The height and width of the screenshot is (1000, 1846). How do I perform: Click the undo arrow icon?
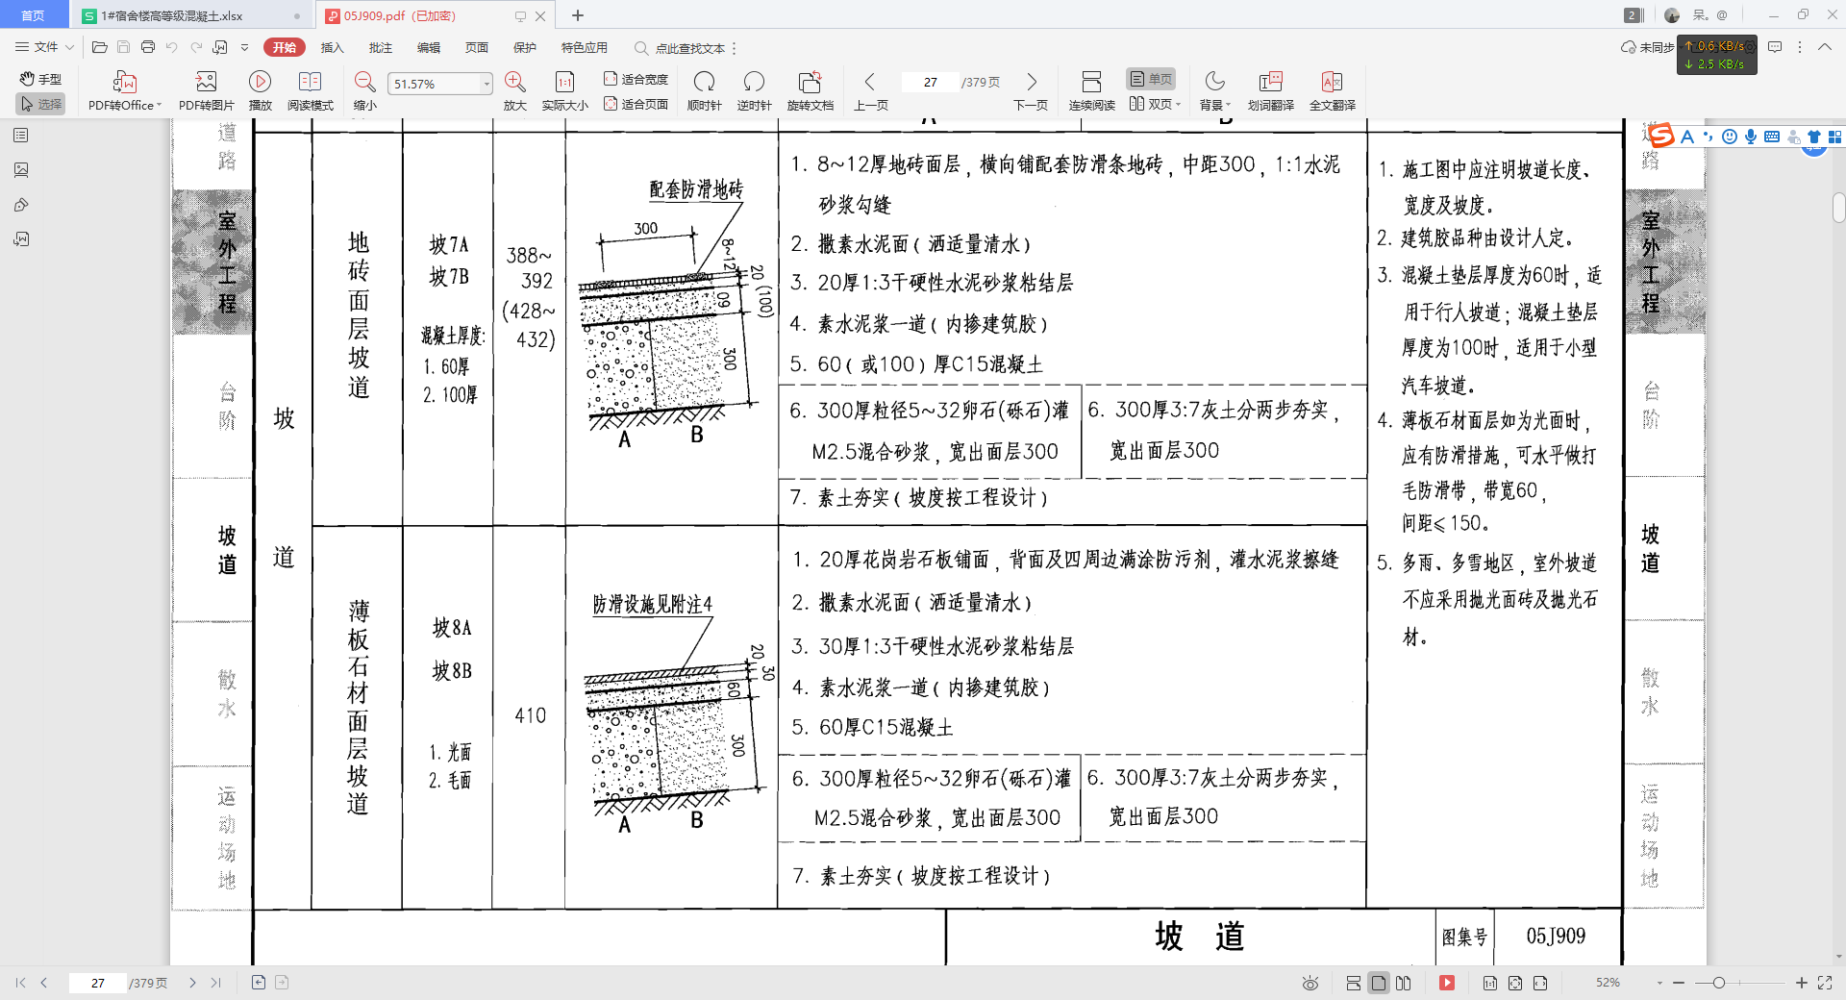tap(172, 47)
